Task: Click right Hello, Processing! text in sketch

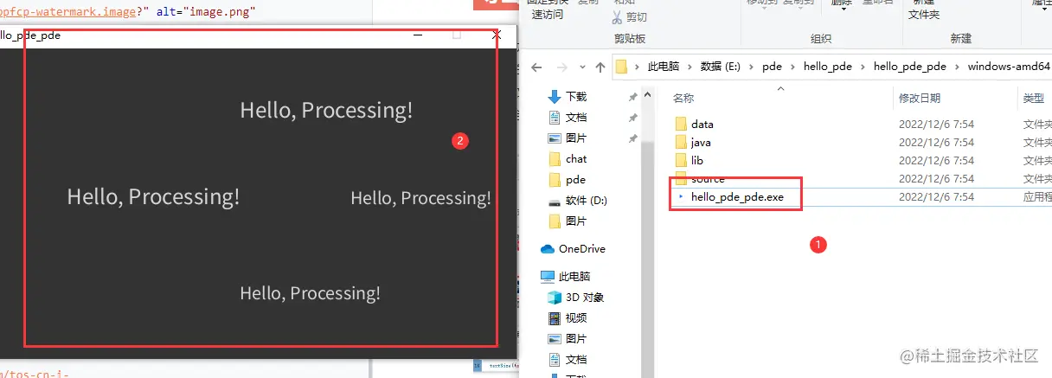Action: point(420,198)
